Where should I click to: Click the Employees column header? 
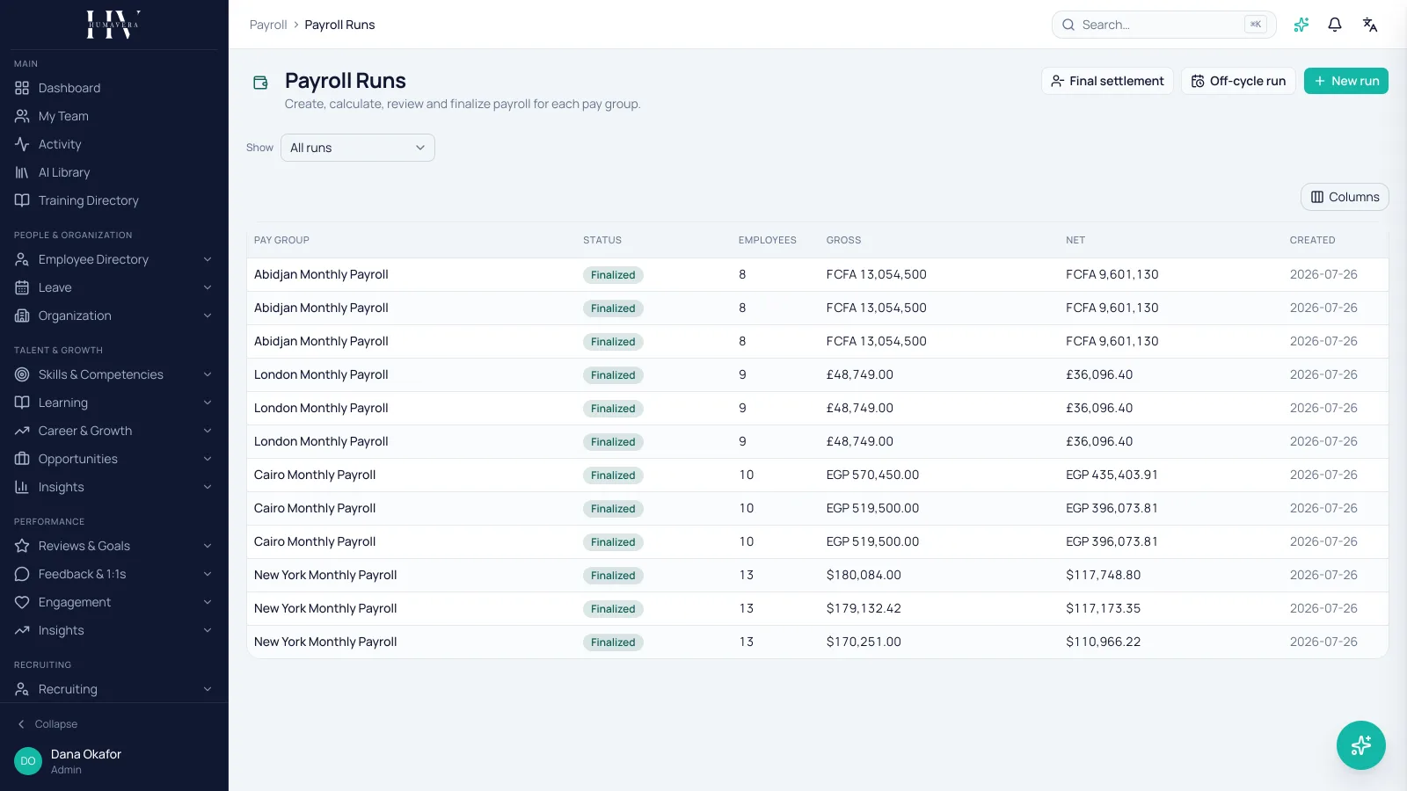pos(768,240)
